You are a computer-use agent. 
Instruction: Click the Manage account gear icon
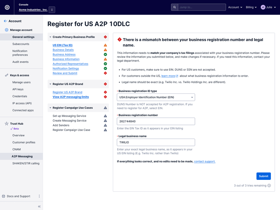coord(6,30)
